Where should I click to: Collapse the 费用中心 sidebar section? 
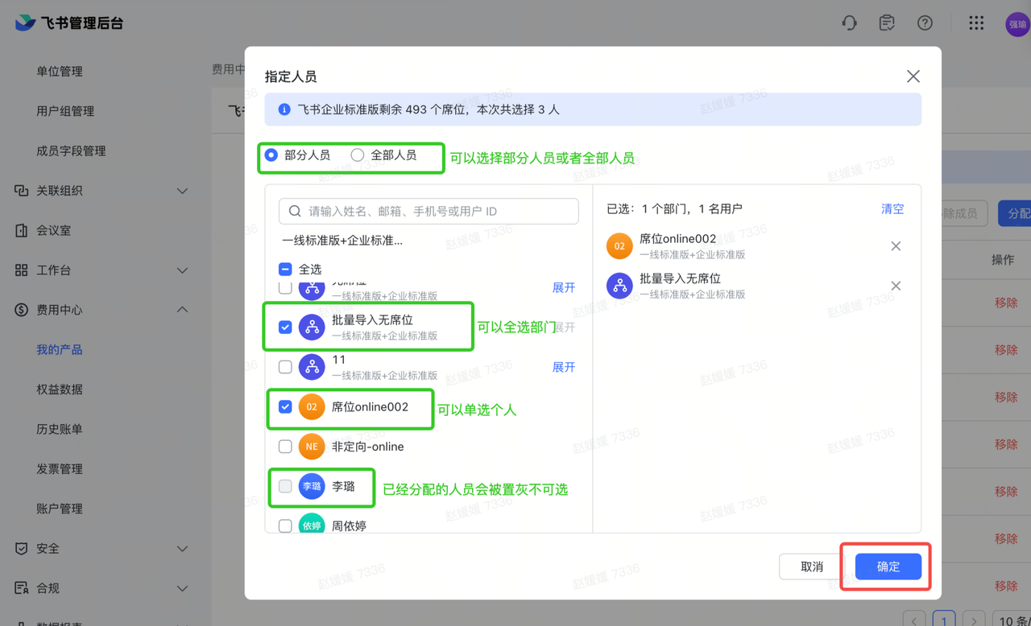tap(182, 310)
